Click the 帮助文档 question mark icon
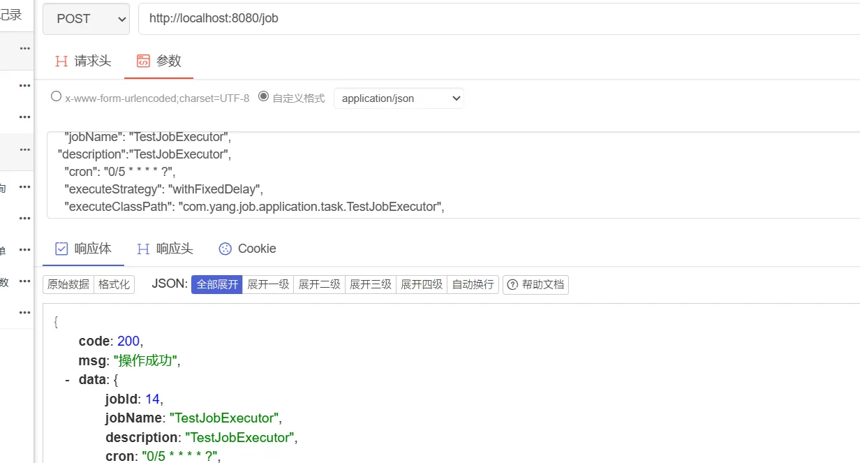Screen dimensions: 860x463 [x=512, y=285]
